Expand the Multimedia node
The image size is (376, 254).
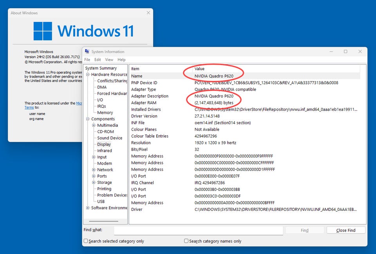coord(94,125)
